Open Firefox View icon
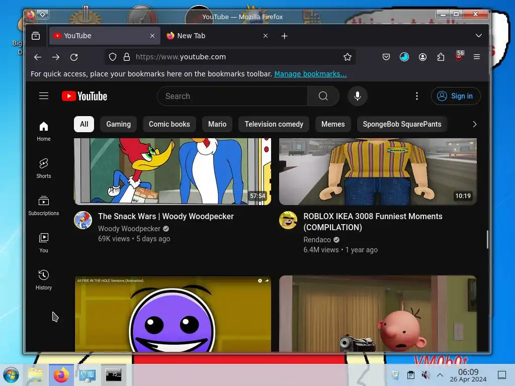This screenshot has width=515, height=386. point(36,36)
